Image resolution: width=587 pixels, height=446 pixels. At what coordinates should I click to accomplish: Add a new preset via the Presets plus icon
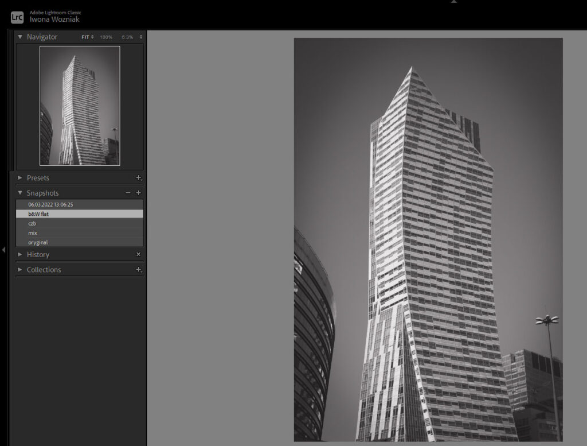(x=138, y=177)
